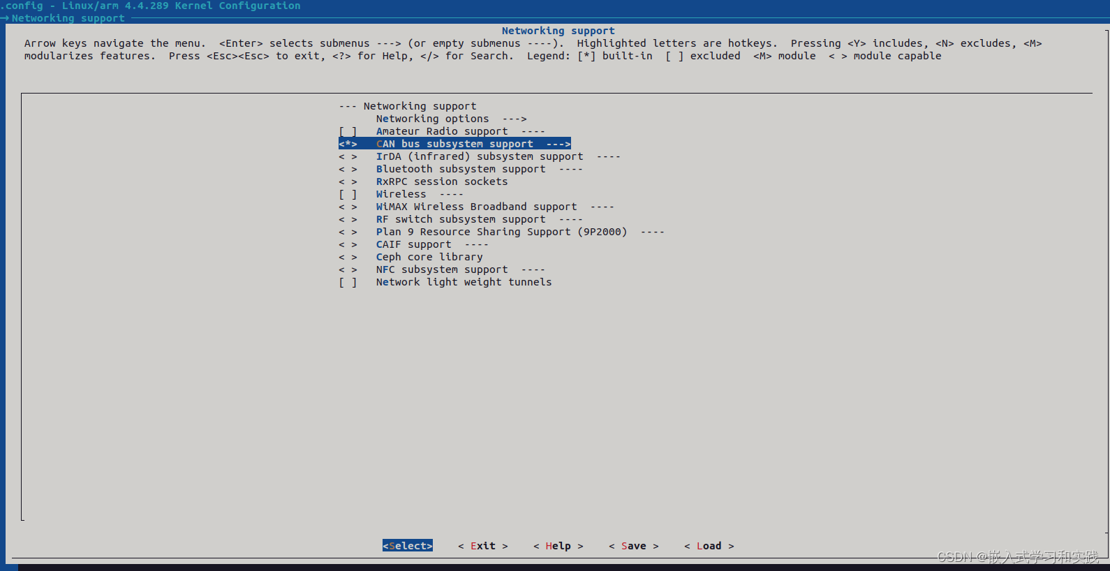Click empty-submenu dashes after WiMAX Wireless Broadband

tap(602, 207)
